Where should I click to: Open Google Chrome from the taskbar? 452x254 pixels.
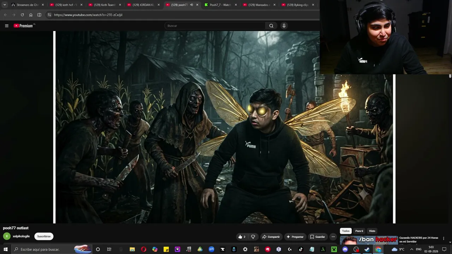pos(378,249)
